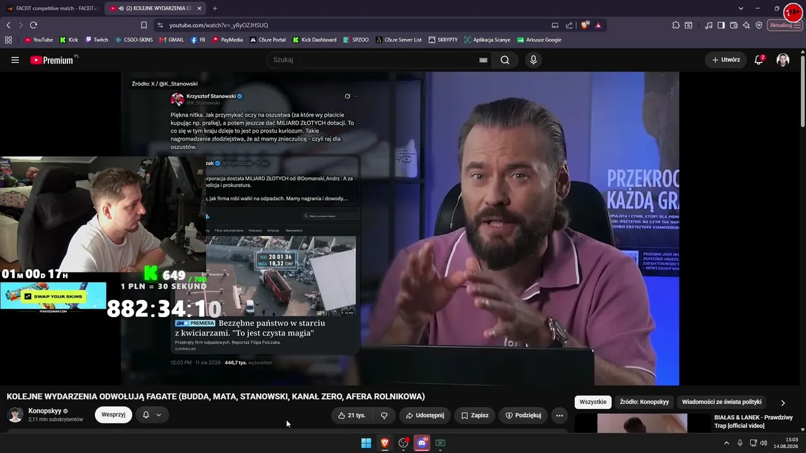Open Brave browser from the taskbar
Screen dimensions: 806x453
[x=385, y=443]
